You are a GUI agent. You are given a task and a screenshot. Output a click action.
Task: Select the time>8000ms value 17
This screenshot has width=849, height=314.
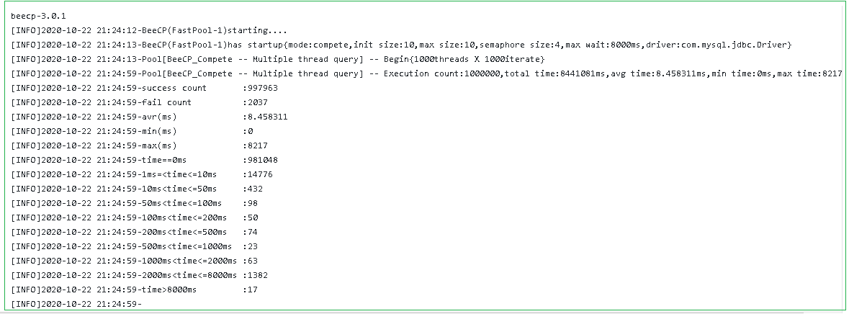pos(252,290)
